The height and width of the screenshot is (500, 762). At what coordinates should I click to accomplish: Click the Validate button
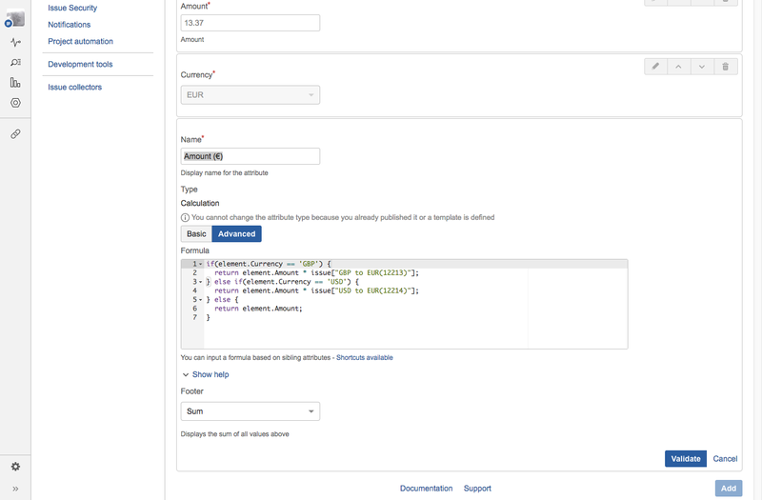pos(685,459)
